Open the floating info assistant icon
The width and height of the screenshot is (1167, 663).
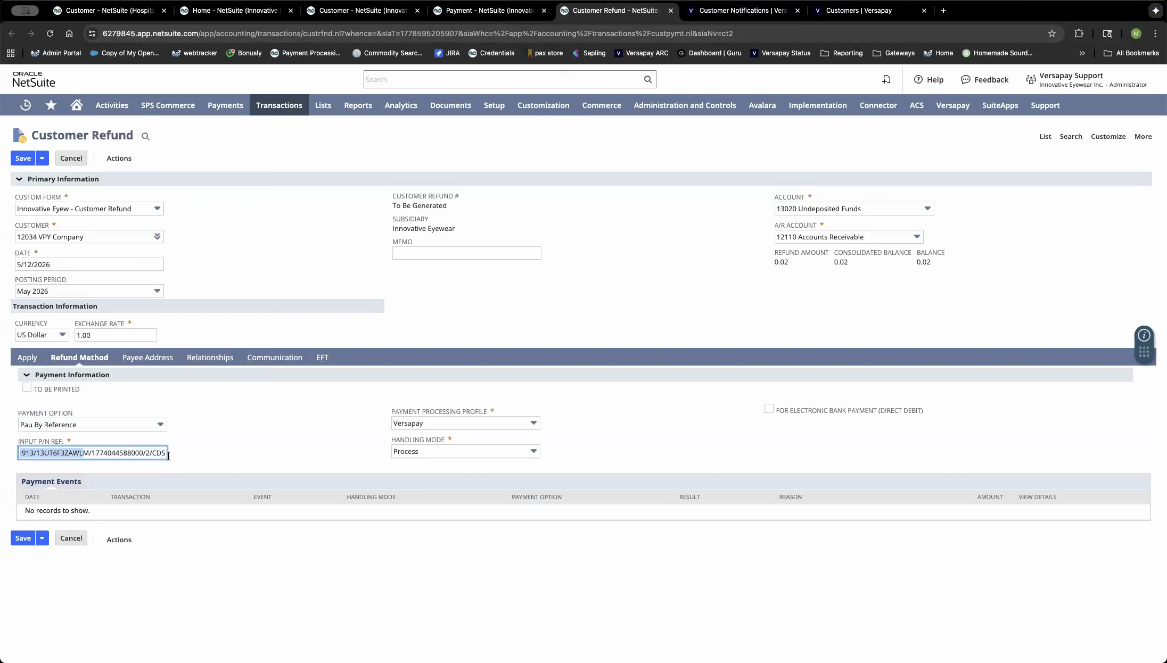1144,335
